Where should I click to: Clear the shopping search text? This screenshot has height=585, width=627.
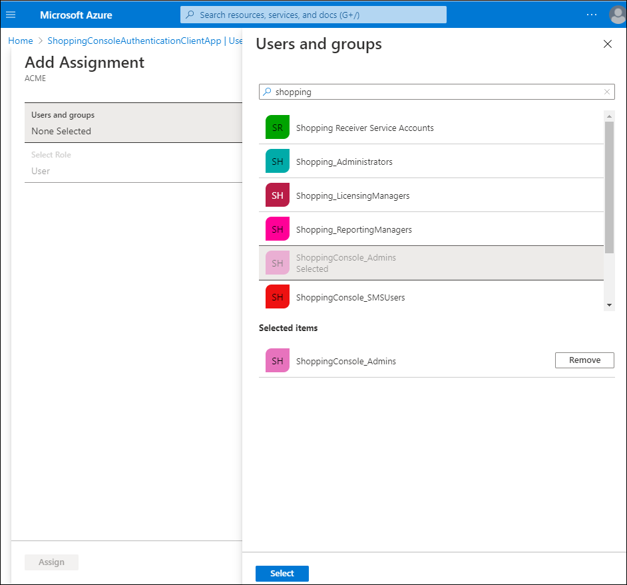pos(606,92)
